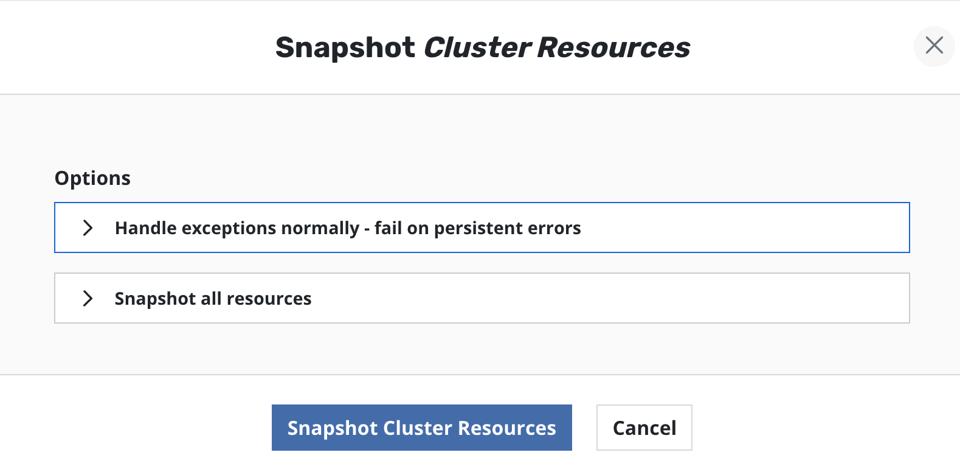This screenshot has height=472, width=960.
Task: Click the blue-bordered selected option row
Action: click(x=482, y=227)
